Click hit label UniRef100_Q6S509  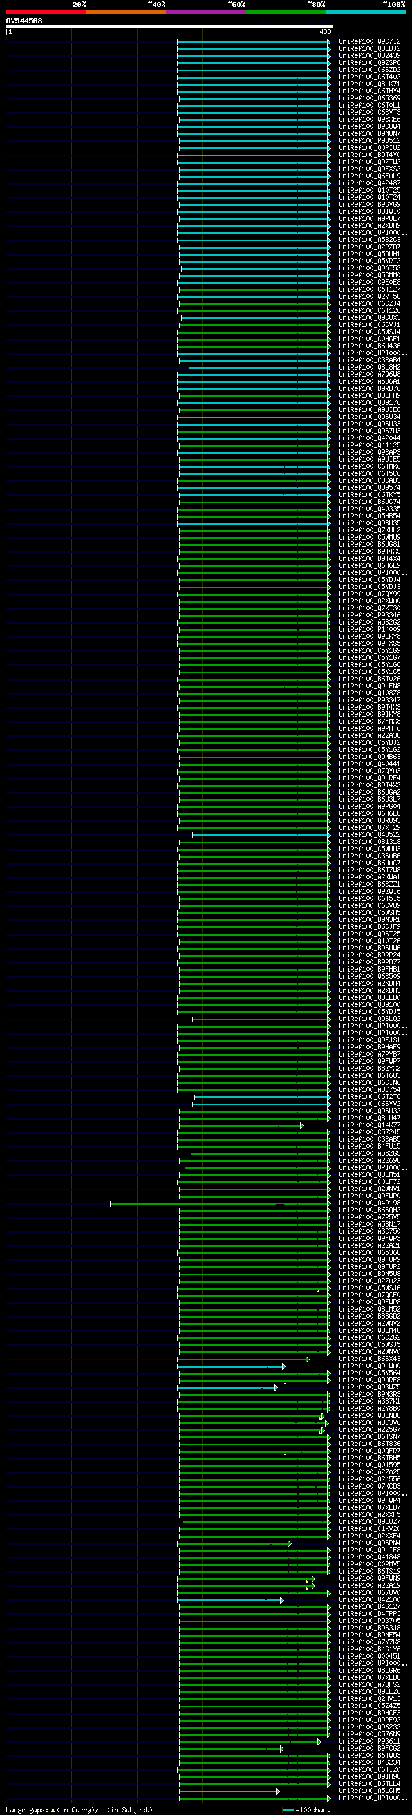pyautogui.click(x=370, y=977)
